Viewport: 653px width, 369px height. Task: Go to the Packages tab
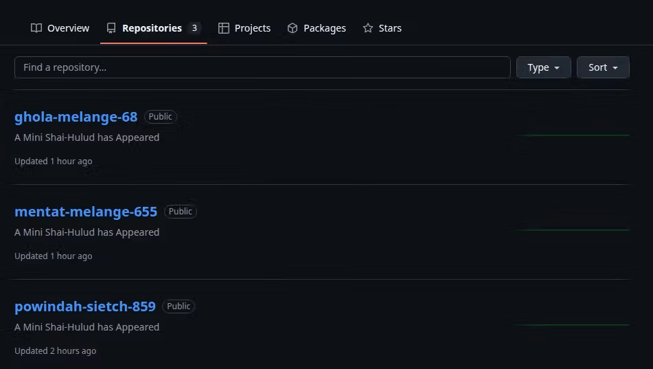click(x=317, y=28)
